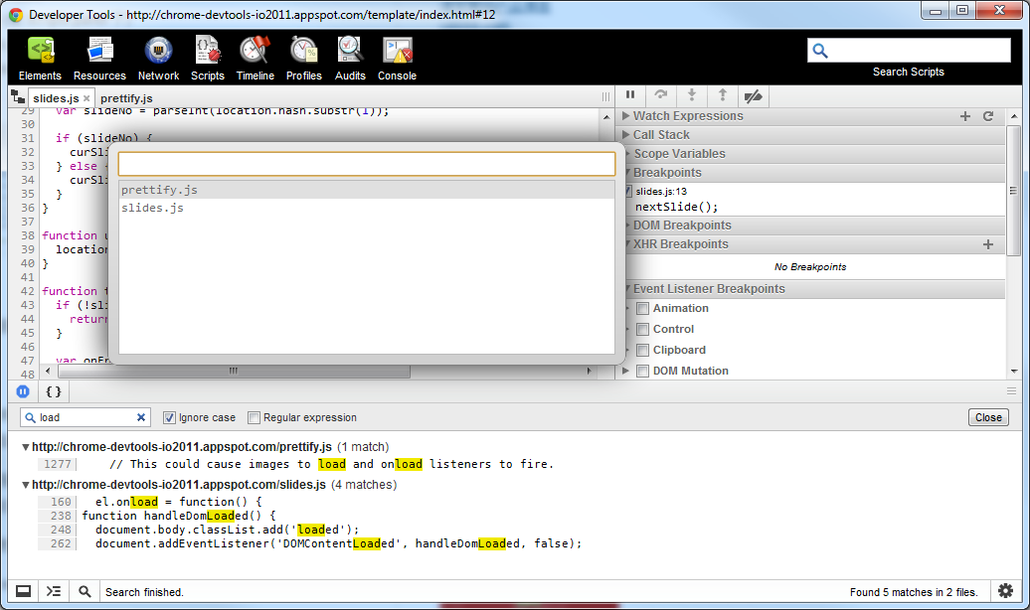Pause script execution button

[x=630, y=95]
